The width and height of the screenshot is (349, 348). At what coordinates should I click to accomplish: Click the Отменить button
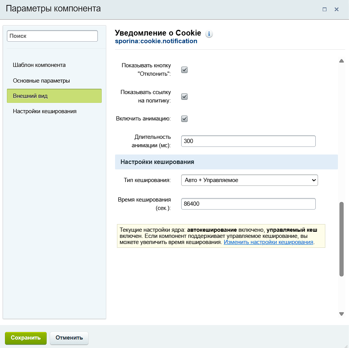(x=69, y=338)
